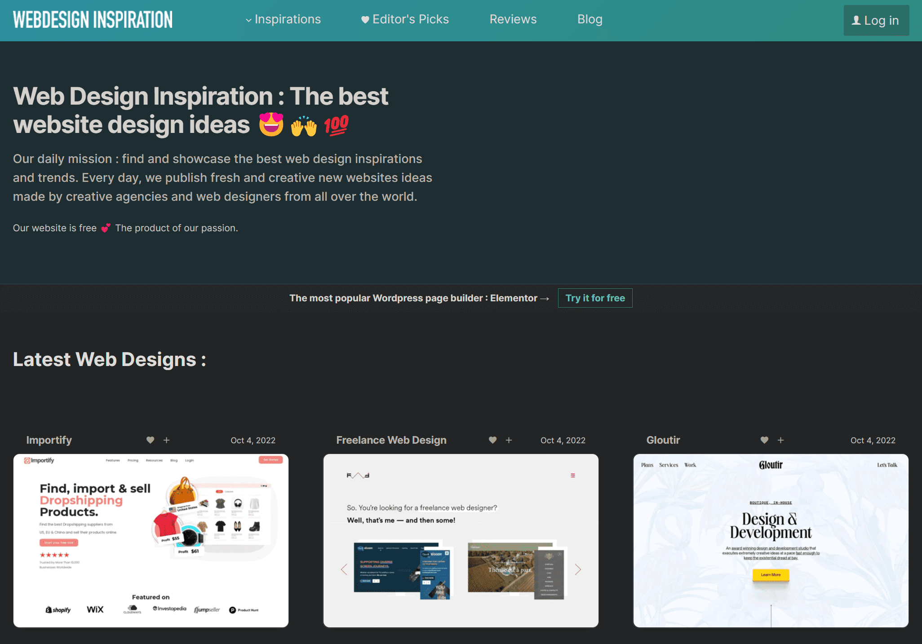Open the Gloutir title link
Viewport: 922px width, 644px height.
pyautogui.click(x=663, y=440)
